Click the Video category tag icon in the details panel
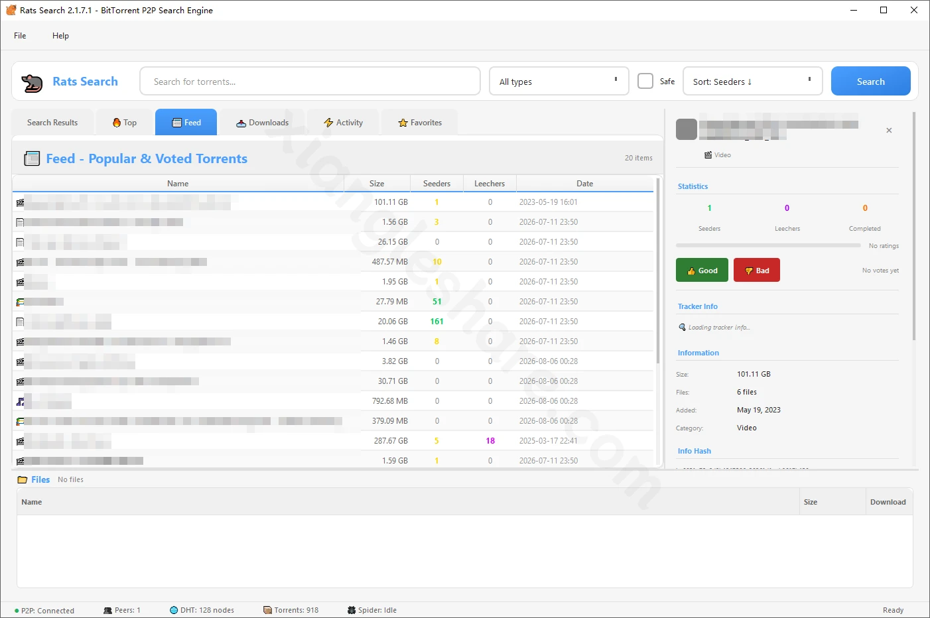Image resolution: width=930 pixels, height=618 pixels. [708, 155]
